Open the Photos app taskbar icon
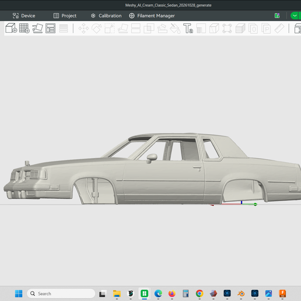This screenshot has height=301, width=301. pos(268,293)
